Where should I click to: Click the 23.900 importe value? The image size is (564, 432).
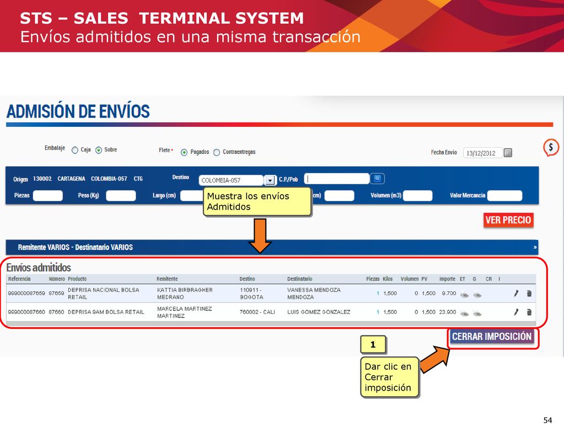(448, 312)
